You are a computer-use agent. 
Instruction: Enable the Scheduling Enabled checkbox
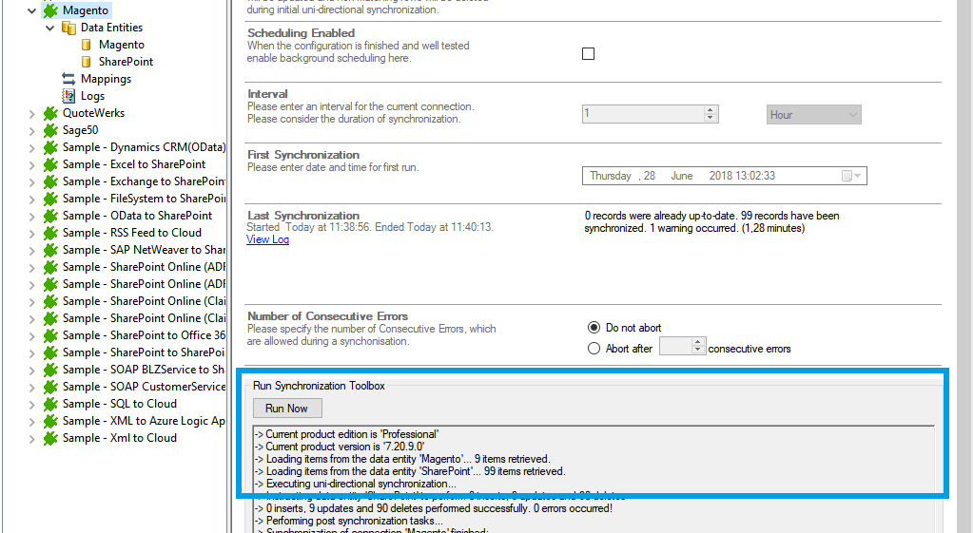pos(588,54)
